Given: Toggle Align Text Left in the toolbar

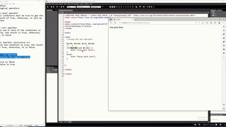Looking at the screenshot, I should pyautogui.click(x=117, y=7).
